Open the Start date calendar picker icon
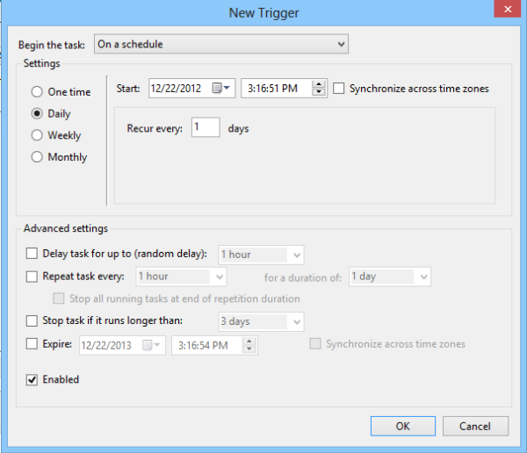This screenshot has width=527, height=453. pyautogui.click(x=220, y=88)
